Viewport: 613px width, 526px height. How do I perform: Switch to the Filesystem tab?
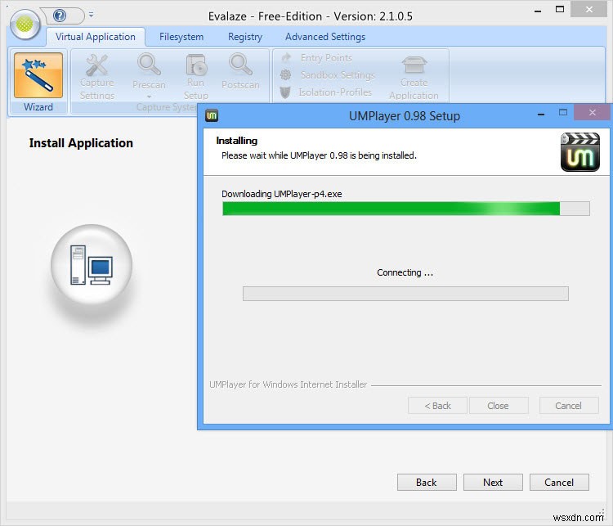pyautogui.click(x=181, y=37)
